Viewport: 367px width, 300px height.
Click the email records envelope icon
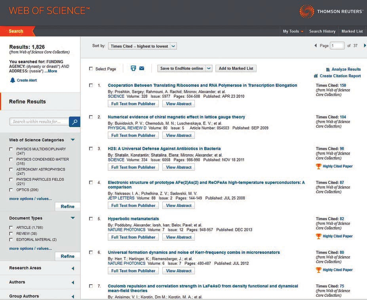(x=142, y=68)
